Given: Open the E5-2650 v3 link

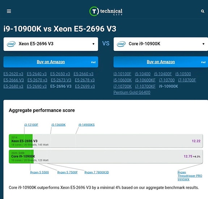Looking at the screenshot, I should 60,74.
